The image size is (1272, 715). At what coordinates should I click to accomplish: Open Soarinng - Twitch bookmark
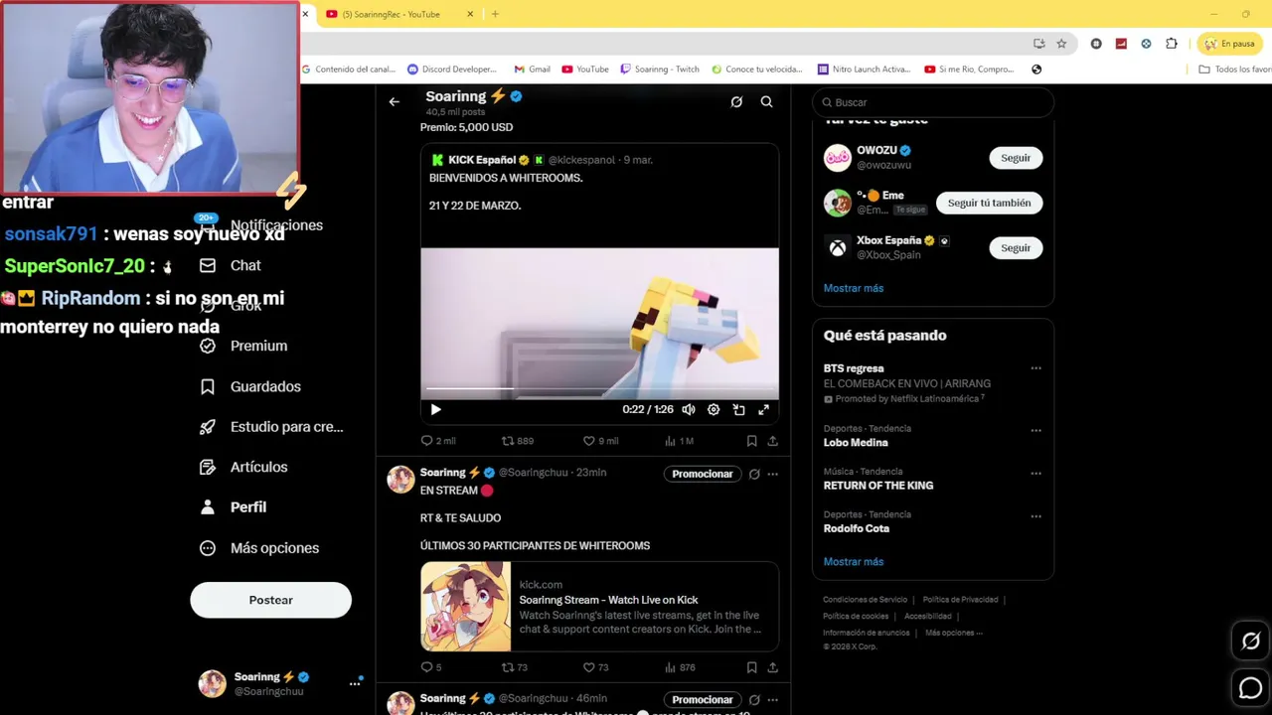tap(660, 70)
